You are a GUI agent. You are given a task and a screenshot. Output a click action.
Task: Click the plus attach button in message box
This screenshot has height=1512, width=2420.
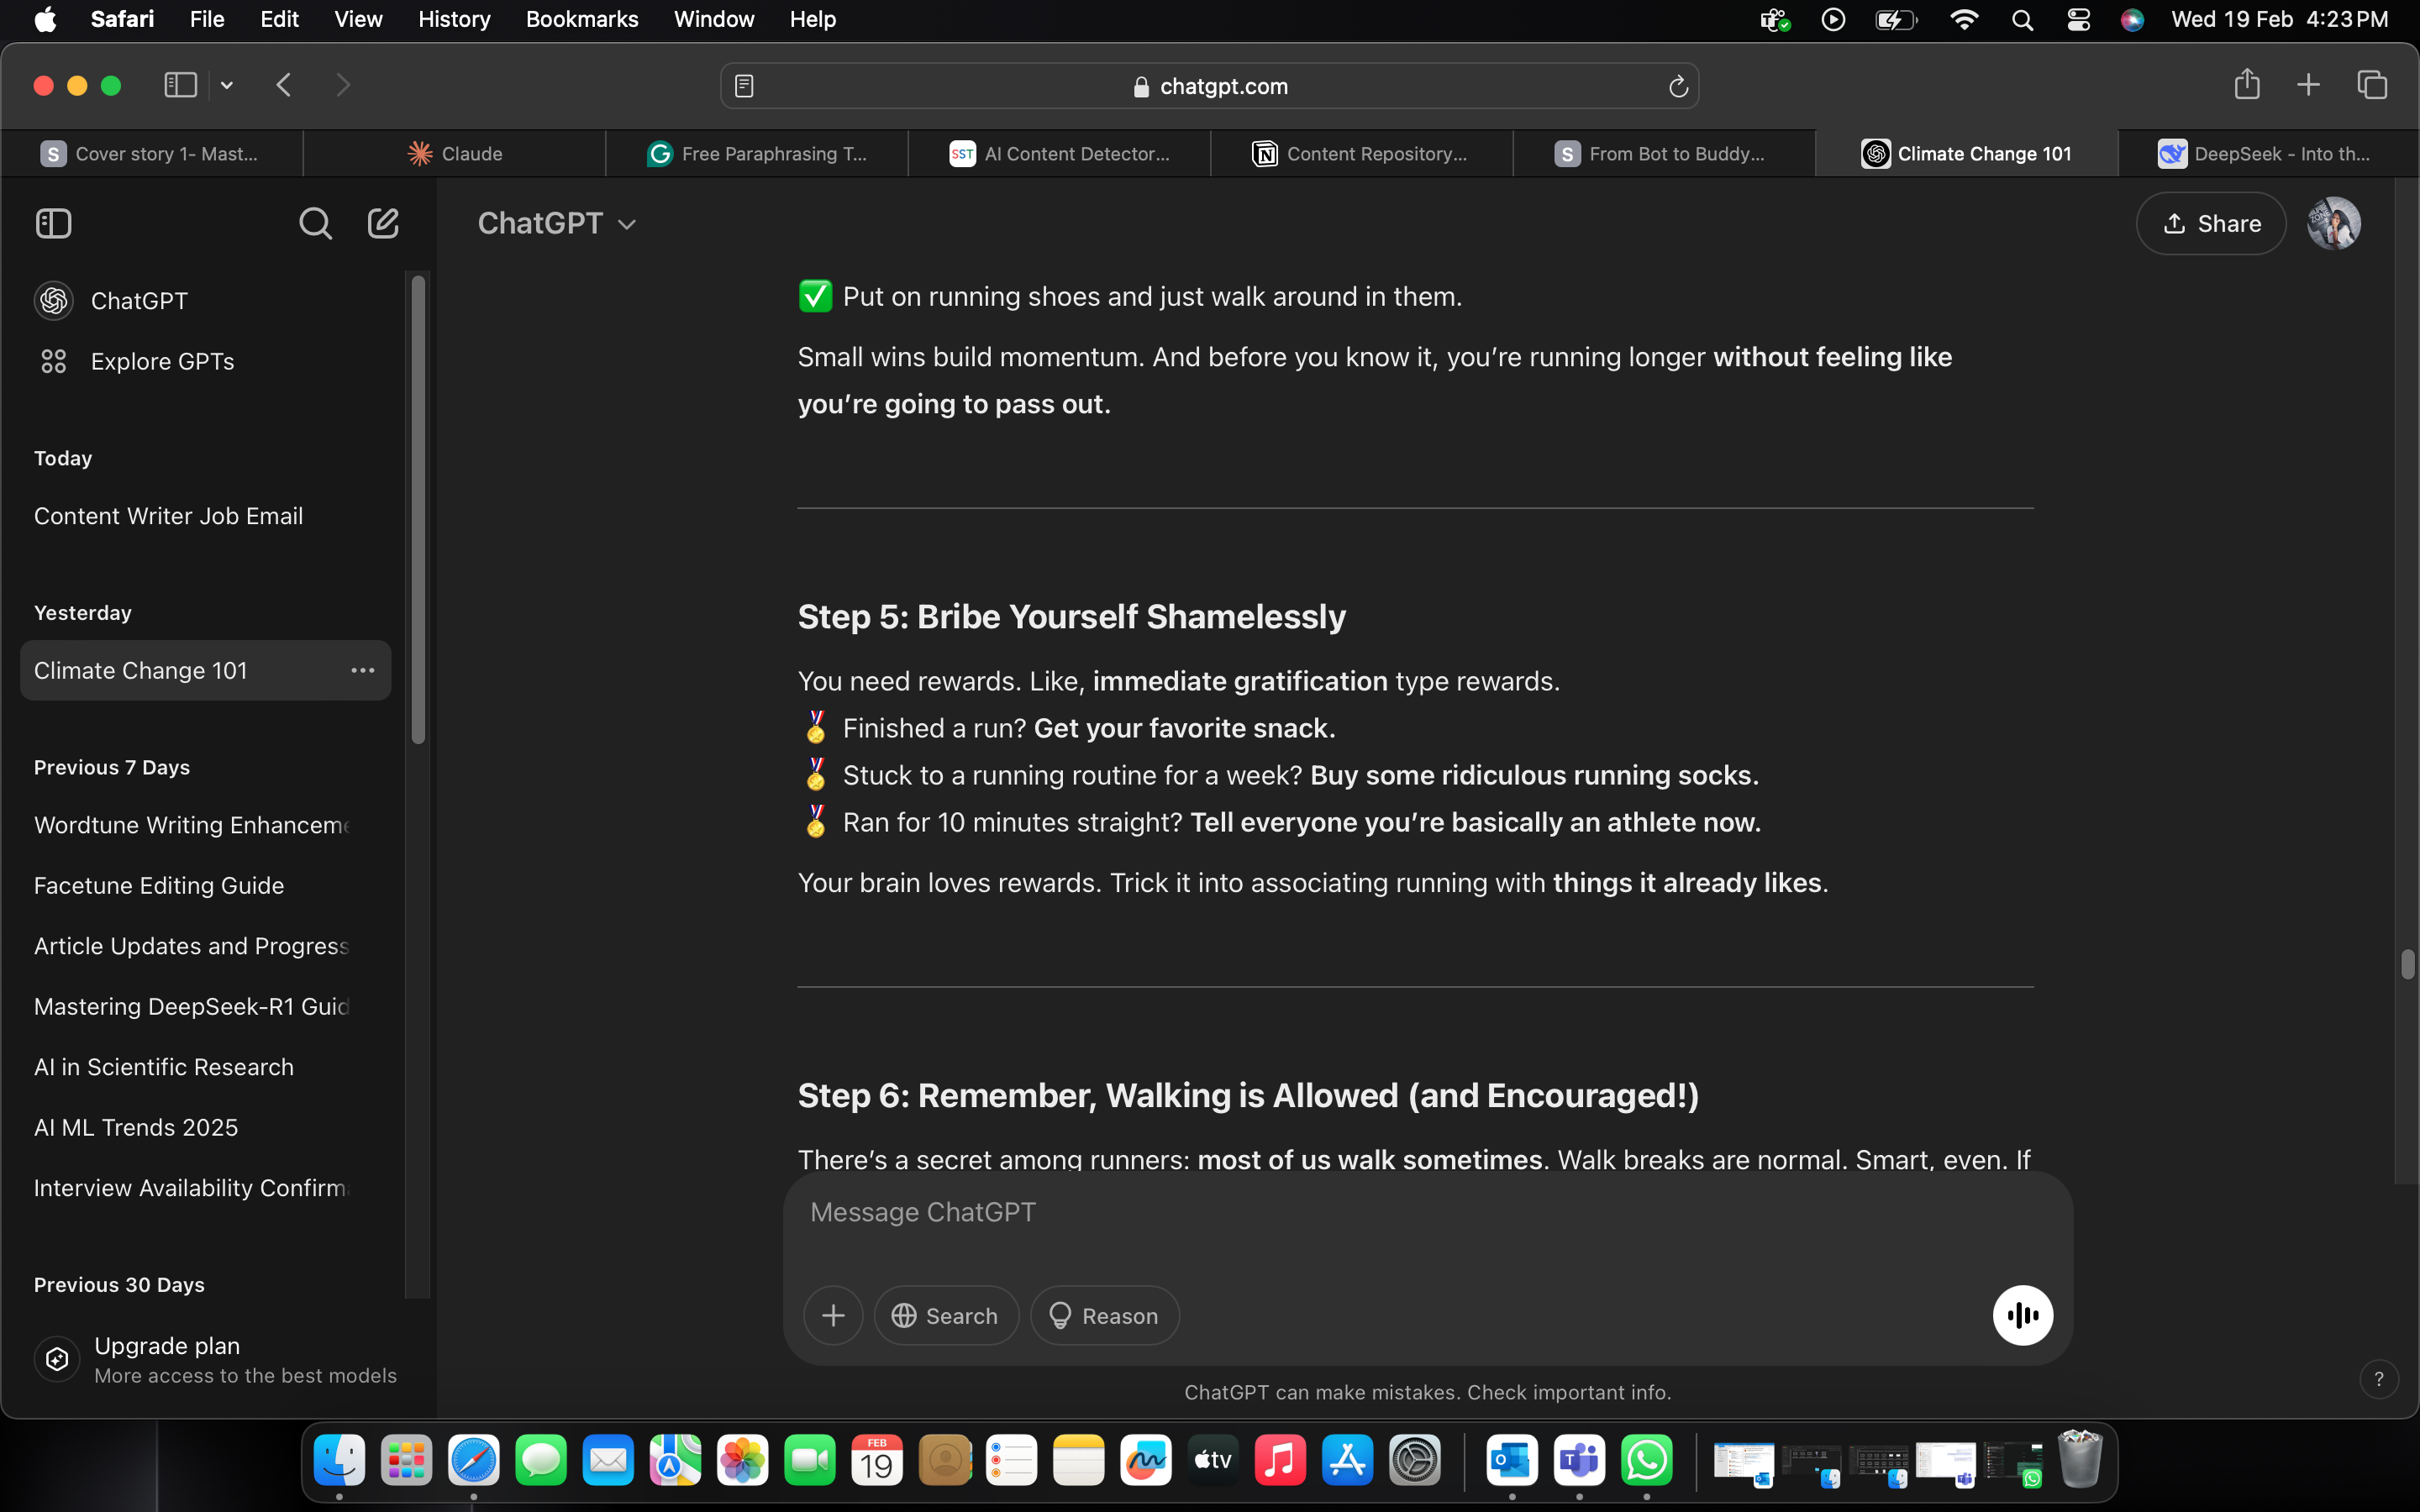click(833, 1316)
